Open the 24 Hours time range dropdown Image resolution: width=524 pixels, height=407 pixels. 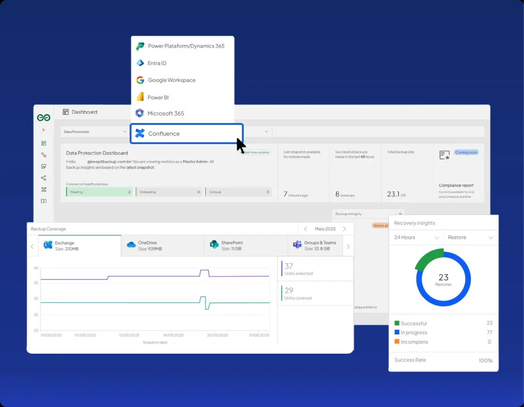tap(416, 238)
